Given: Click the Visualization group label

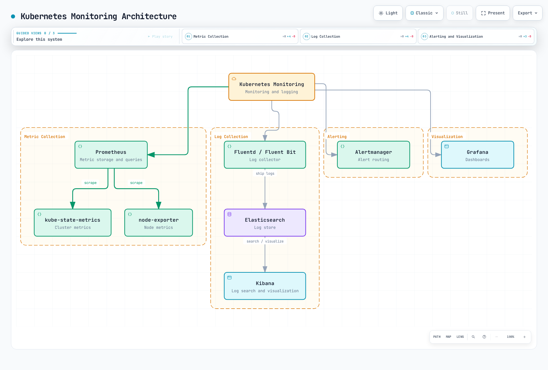Looking at the screenshot, I should pyautogui.click(x=447, y=137).
